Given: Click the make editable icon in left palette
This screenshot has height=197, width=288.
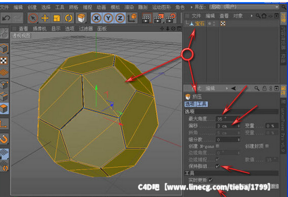Looking at the screenshot, I should [x=4, y=34].
